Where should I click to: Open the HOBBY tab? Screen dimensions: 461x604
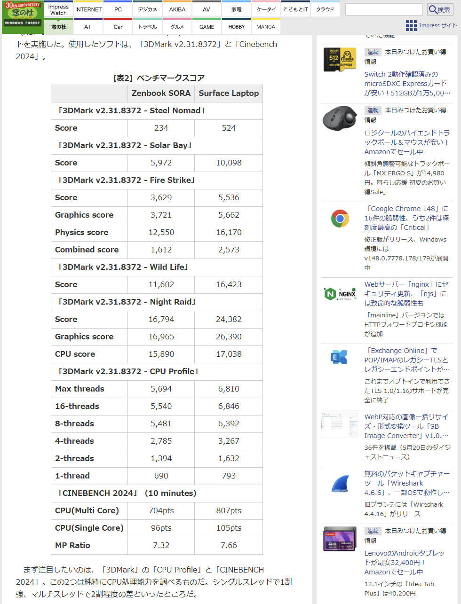pyautogui.click(x=237, y=26)
